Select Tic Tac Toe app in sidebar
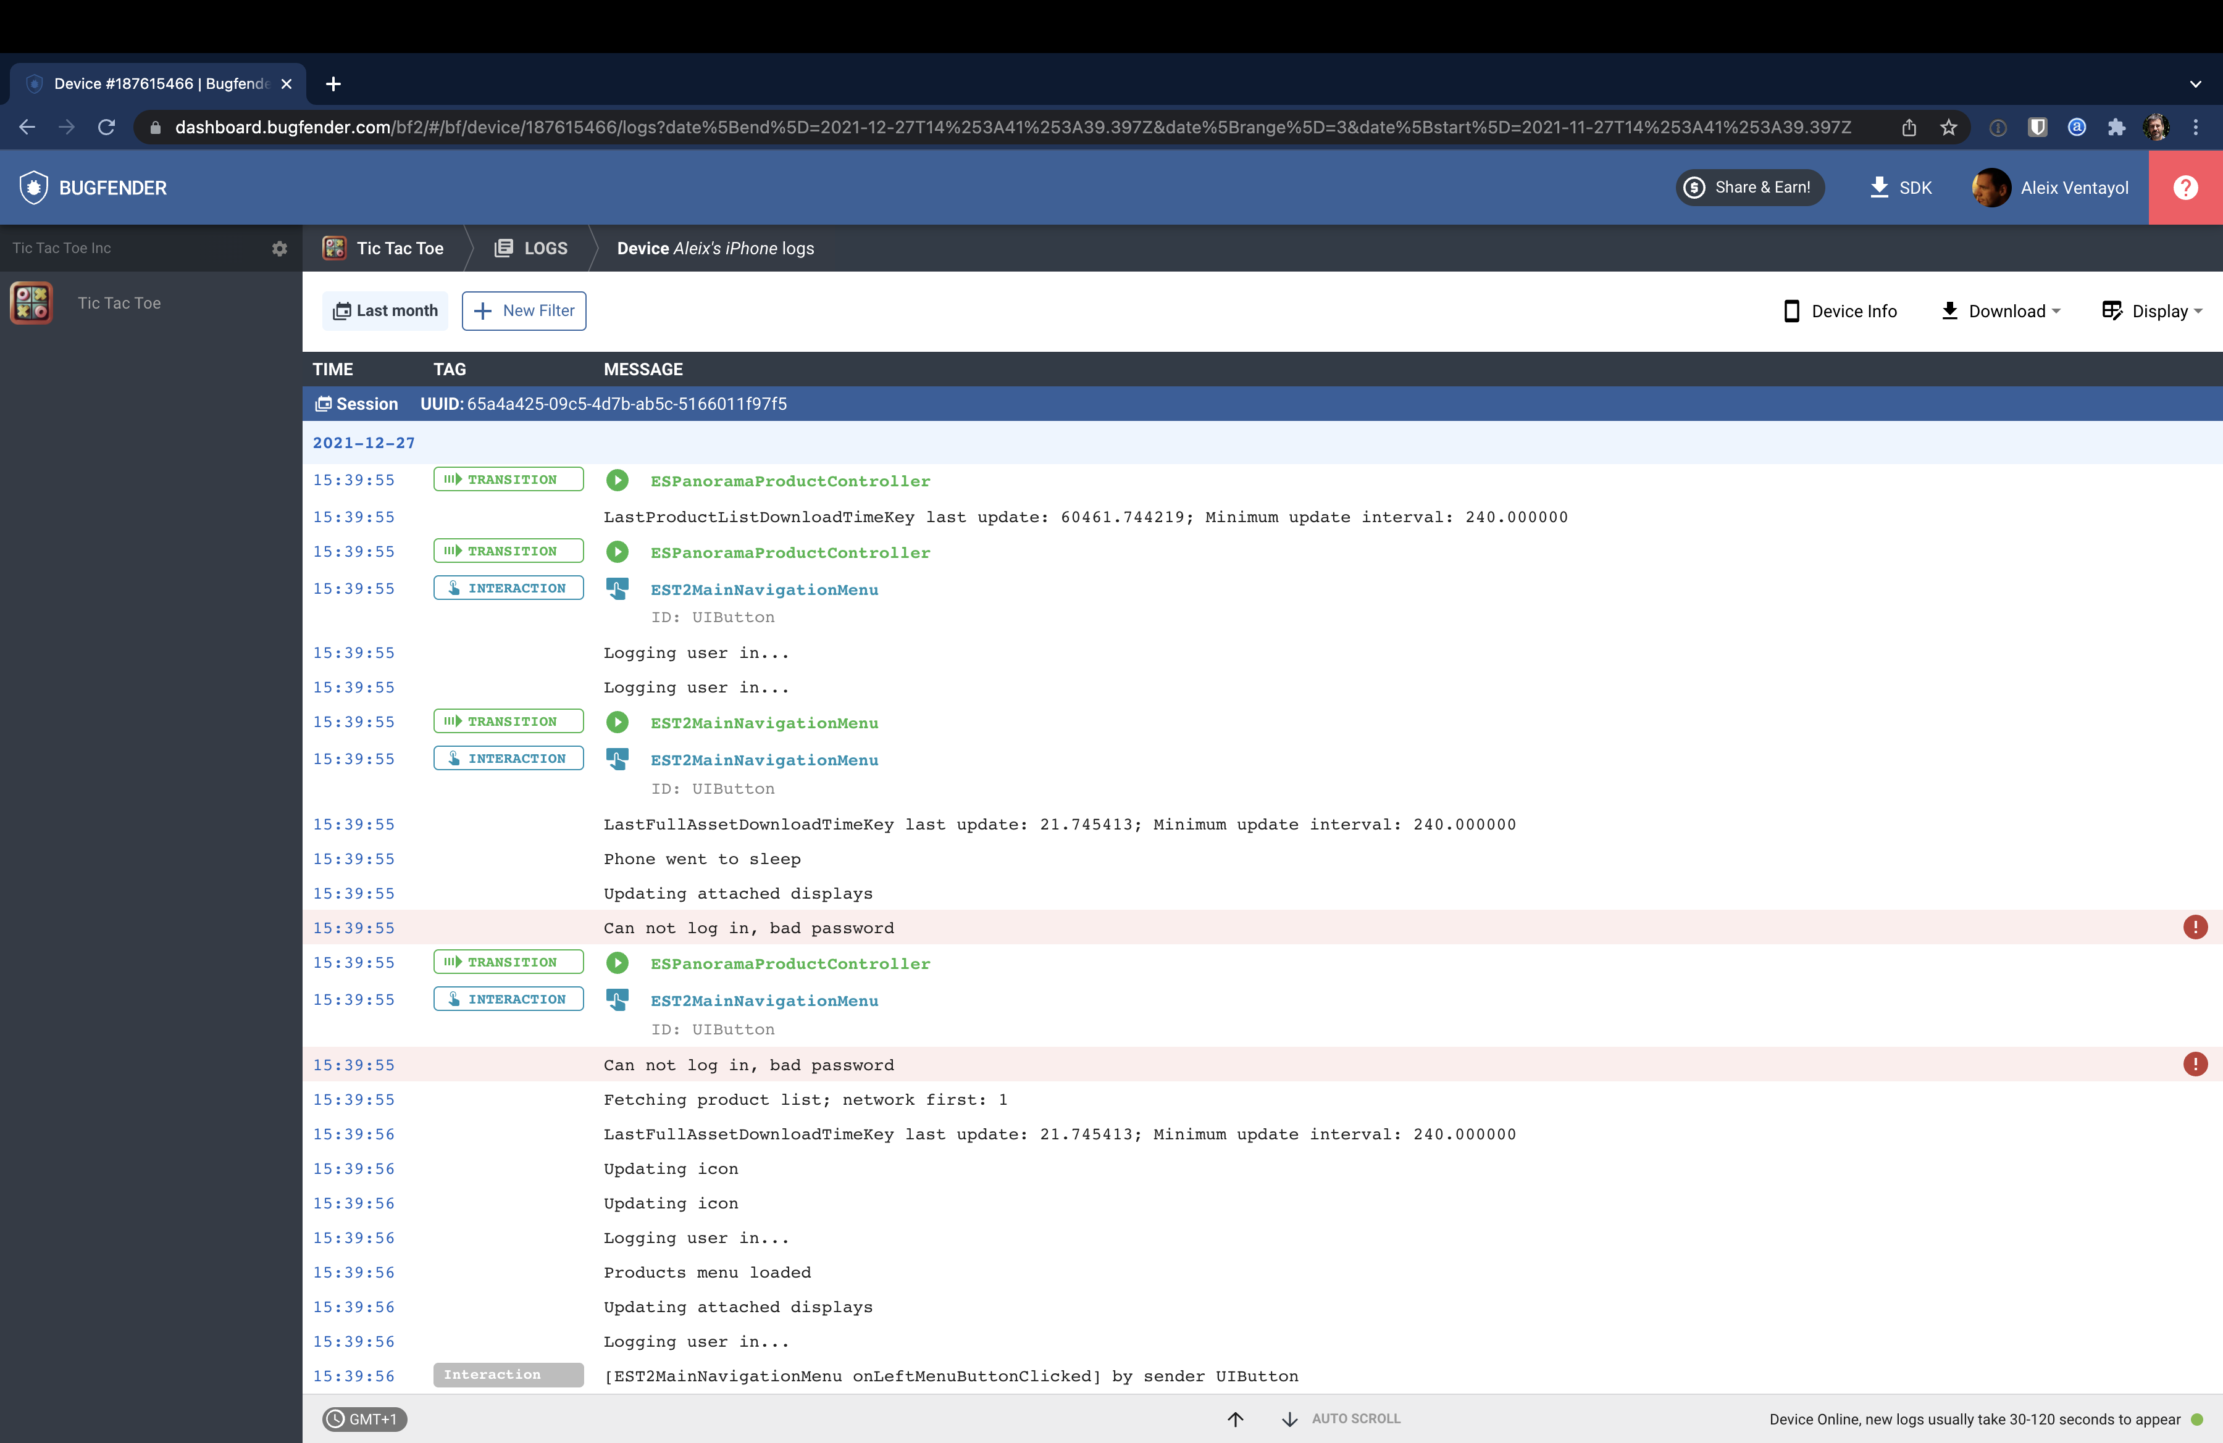Viewport: 2223px width, 1443px height. click(119, 303)
